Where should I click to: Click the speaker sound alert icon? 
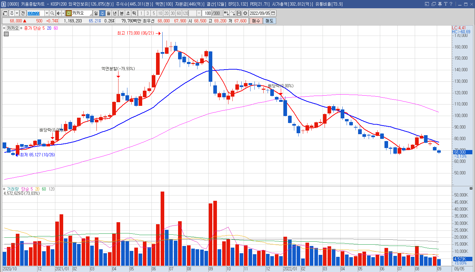click(x=59, y=13)
